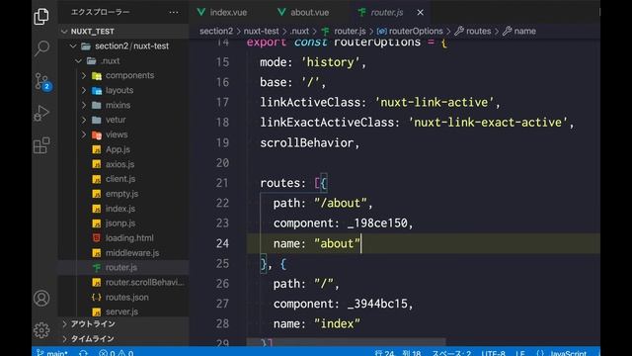Viewport: 632px width, 356px height.
Task: Open the Extensions view
Action: point(41,145)
